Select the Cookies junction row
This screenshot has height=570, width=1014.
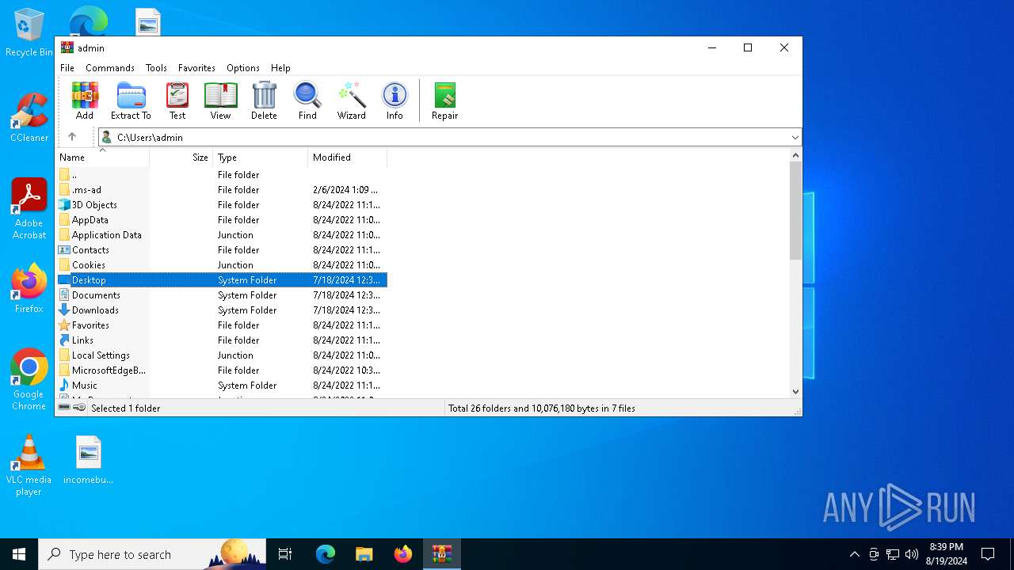coord(222,265)
